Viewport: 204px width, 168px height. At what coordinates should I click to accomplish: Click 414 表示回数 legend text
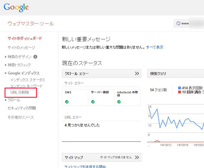[193, 88]
